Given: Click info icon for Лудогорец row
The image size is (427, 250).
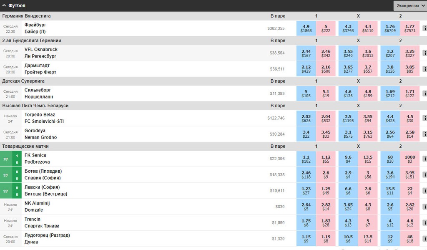Looking at the screenshot, I should [424, 239].
